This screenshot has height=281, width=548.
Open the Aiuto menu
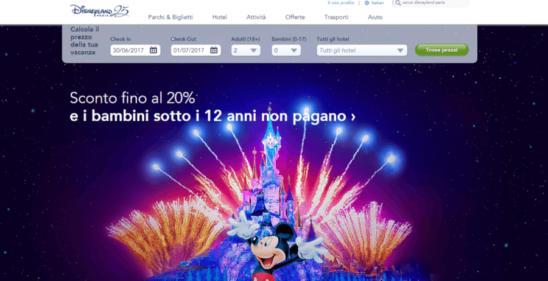(x=375, y=17)
